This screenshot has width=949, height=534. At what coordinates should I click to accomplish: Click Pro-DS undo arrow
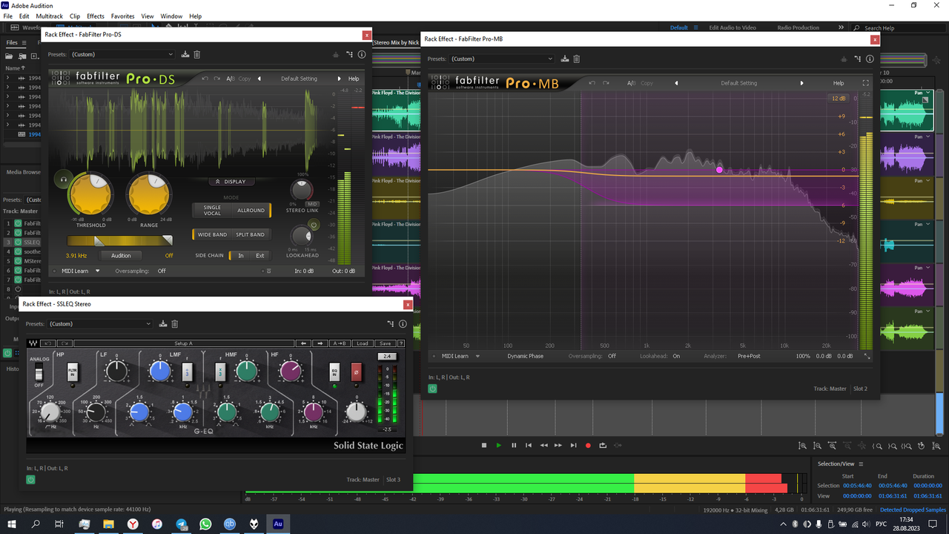[205, 79]
